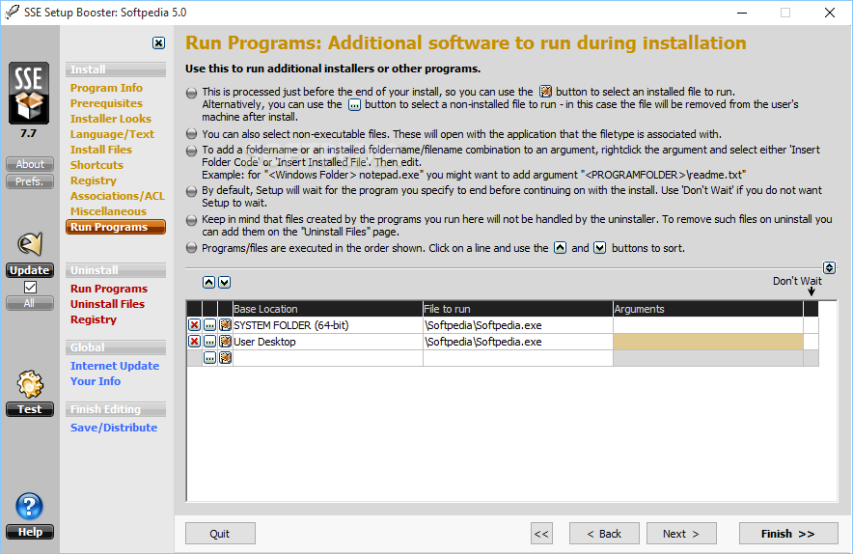Click SYSTEM FOLDER (64-bit) base location cell
Image resolution: width=853 pixels, height=554 pixels.
point(327,325)
